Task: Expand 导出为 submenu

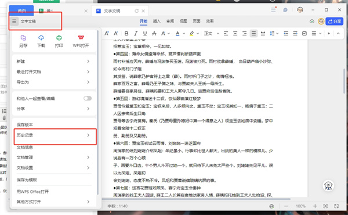Action: (x=54, y=82)
